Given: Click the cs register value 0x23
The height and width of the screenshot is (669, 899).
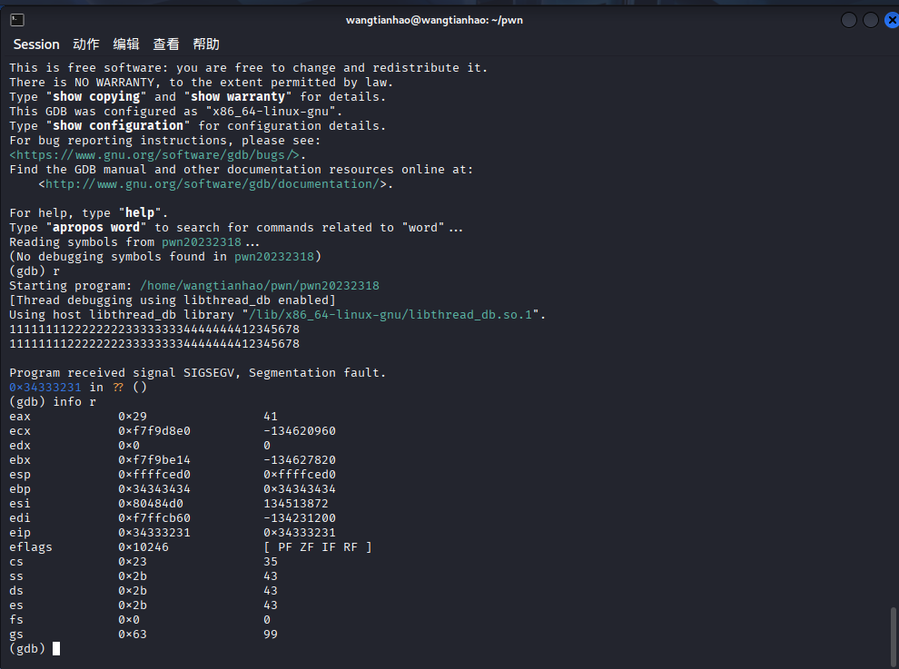Looking at the screenshot, I should pos(133,561).
